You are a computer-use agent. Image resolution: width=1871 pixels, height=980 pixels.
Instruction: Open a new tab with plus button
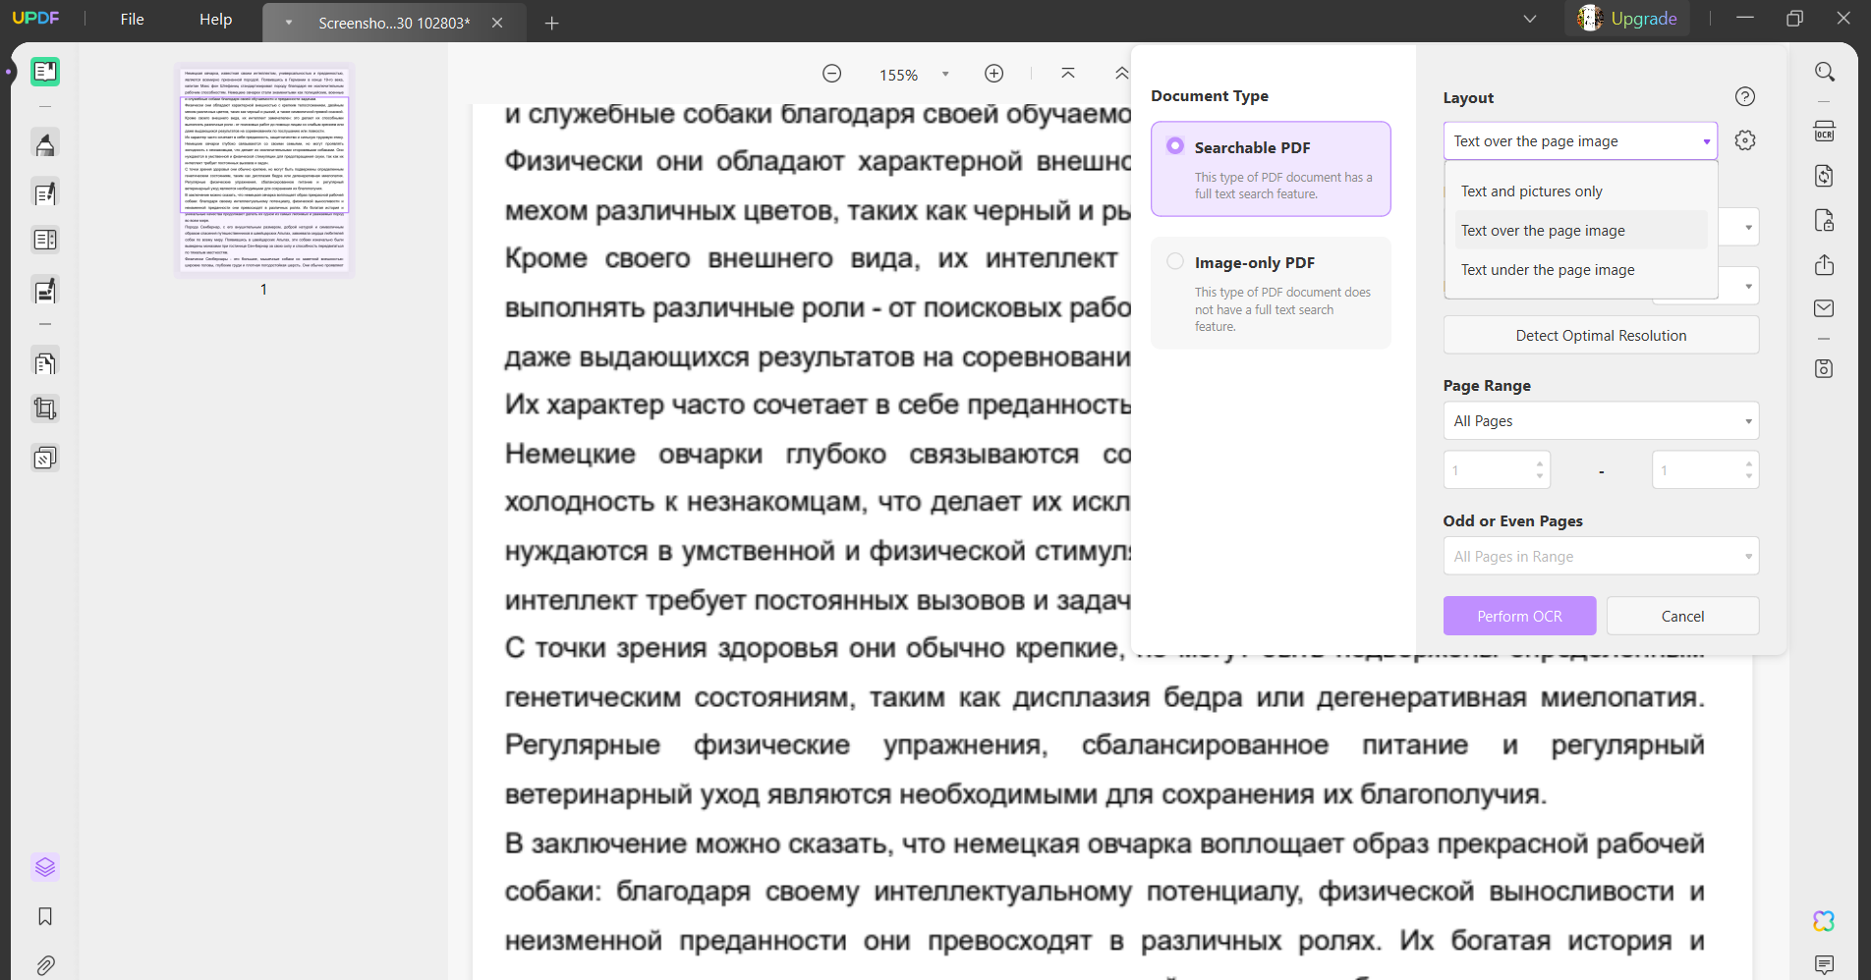tap(552, 23)
